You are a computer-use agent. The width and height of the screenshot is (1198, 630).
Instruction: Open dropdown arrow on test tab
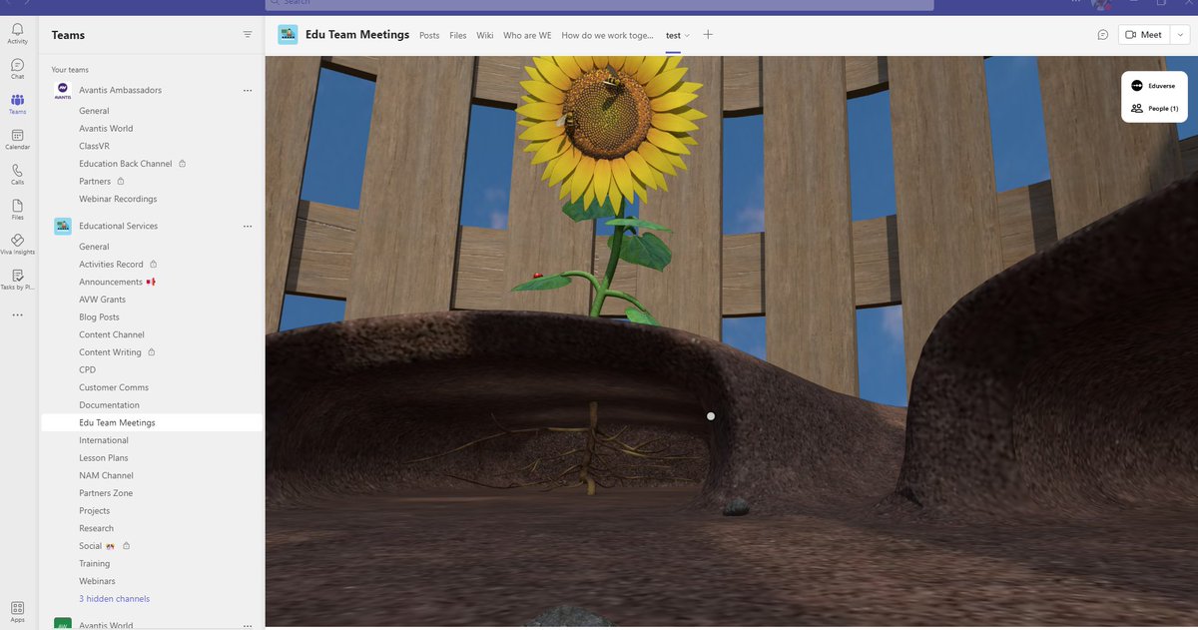pyautogui.click(x=687, y=36)
